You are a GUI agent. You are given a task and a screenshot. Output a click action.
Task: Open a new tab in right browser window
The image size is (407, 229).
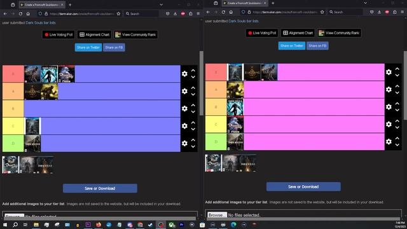click(x=273, y=3)
